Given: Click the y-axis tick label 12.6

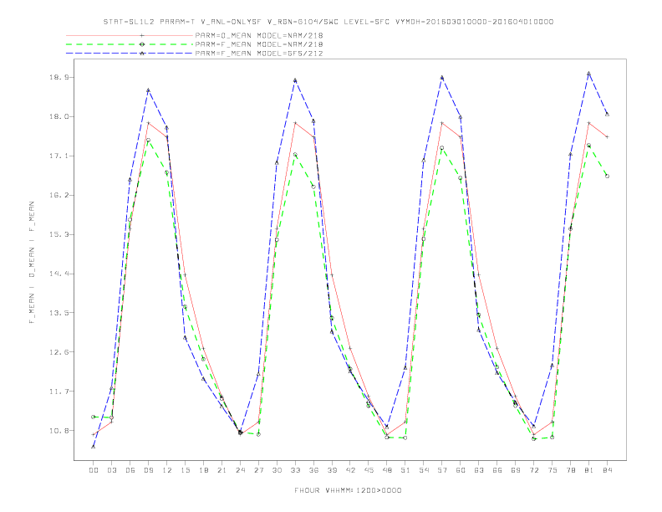Looking at the screenshot, I should coord(59,352).
